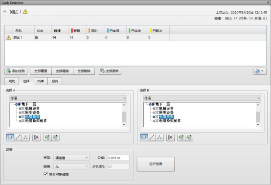This screenshot has width=271, height=185.
Task: Click 公差 tolerance field showing 0.001 m
Action: click(118, 158)
